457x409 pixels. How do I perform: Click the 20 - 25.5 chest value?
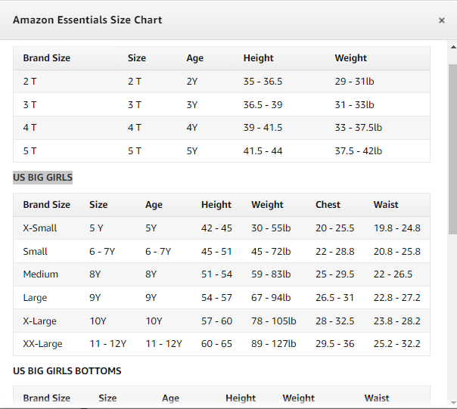pos(335,228)
